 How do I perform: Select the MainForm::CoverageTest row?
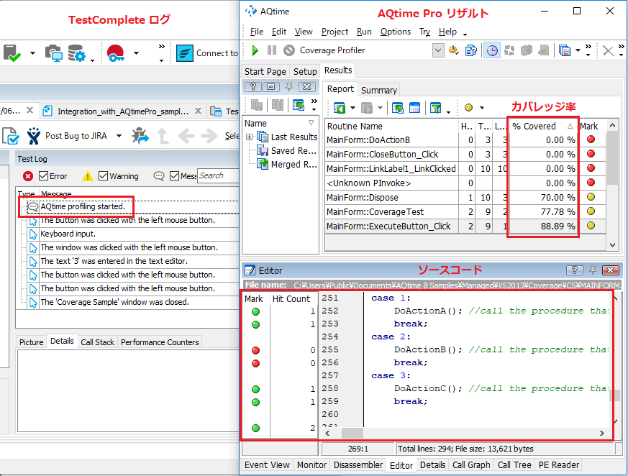(x=466, y=212)
